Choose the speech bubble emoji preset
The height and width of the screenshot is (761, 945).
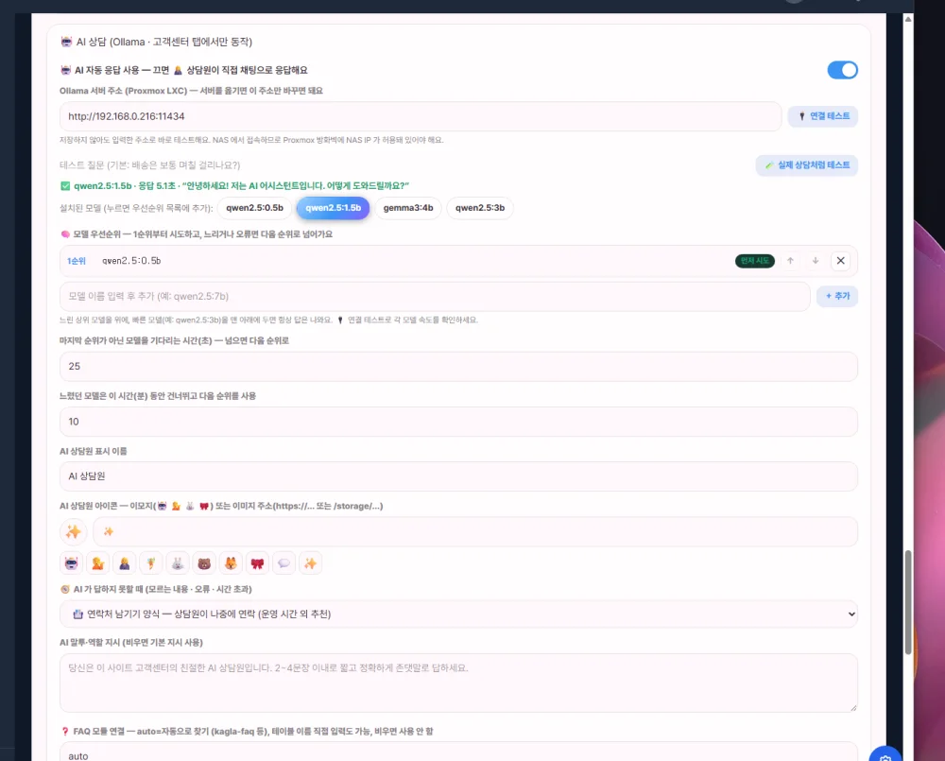tap(283, 563)
